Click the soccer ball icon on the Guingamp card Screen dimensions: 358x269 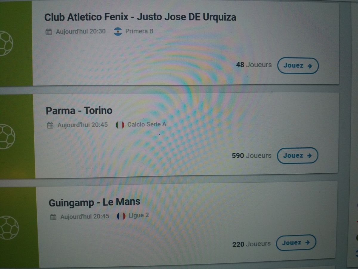point(9,228)
